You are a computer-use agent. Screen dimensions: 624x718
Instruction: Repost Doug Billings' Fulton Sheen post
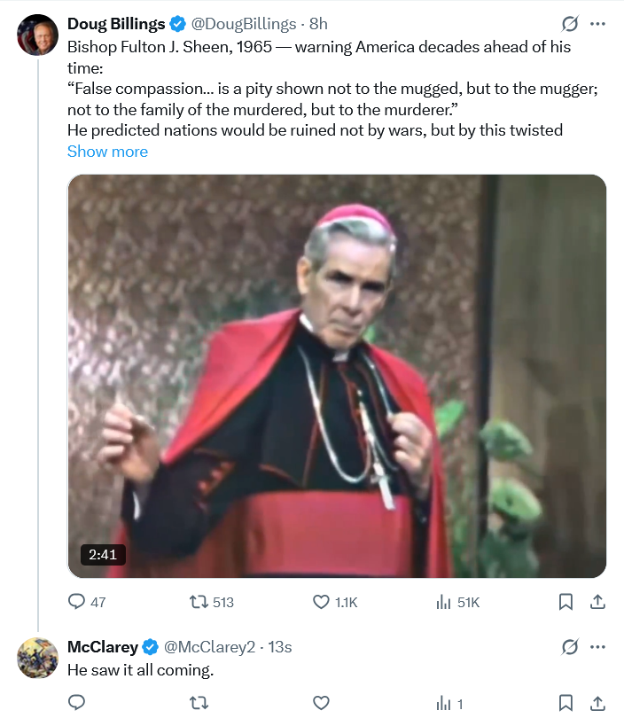tap(200, 602)
